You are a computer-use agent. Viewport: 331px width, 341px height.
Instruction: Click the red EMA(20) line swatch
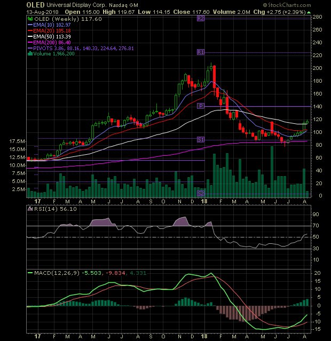(x=30, y=30)
